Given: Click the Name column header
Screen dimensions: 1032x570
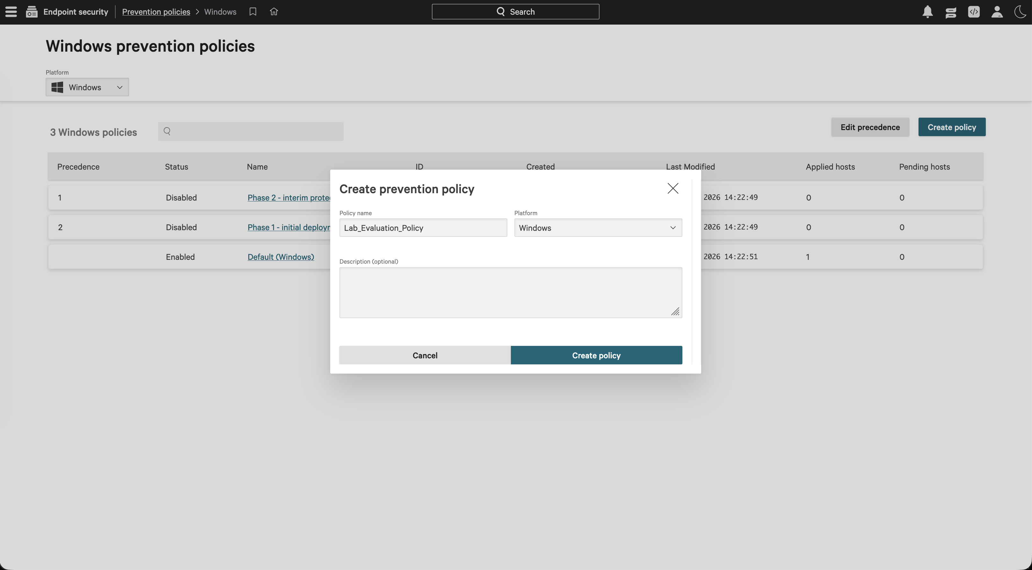Looking at the screenshot, I should coord(257,167).
